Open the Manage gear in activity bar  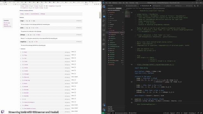click(104, 110)
